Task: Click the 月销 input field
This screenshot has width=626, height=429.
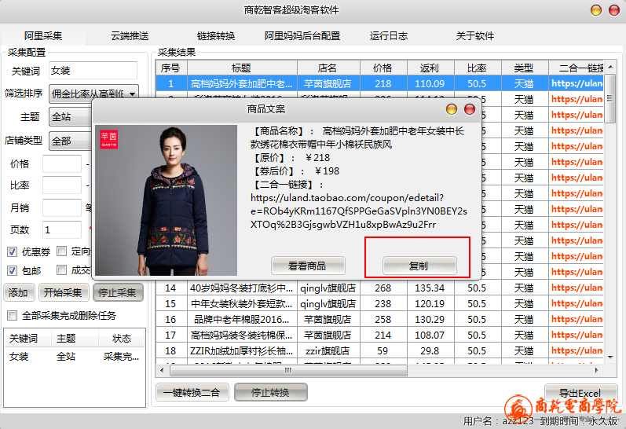Action: pos(62,207)
